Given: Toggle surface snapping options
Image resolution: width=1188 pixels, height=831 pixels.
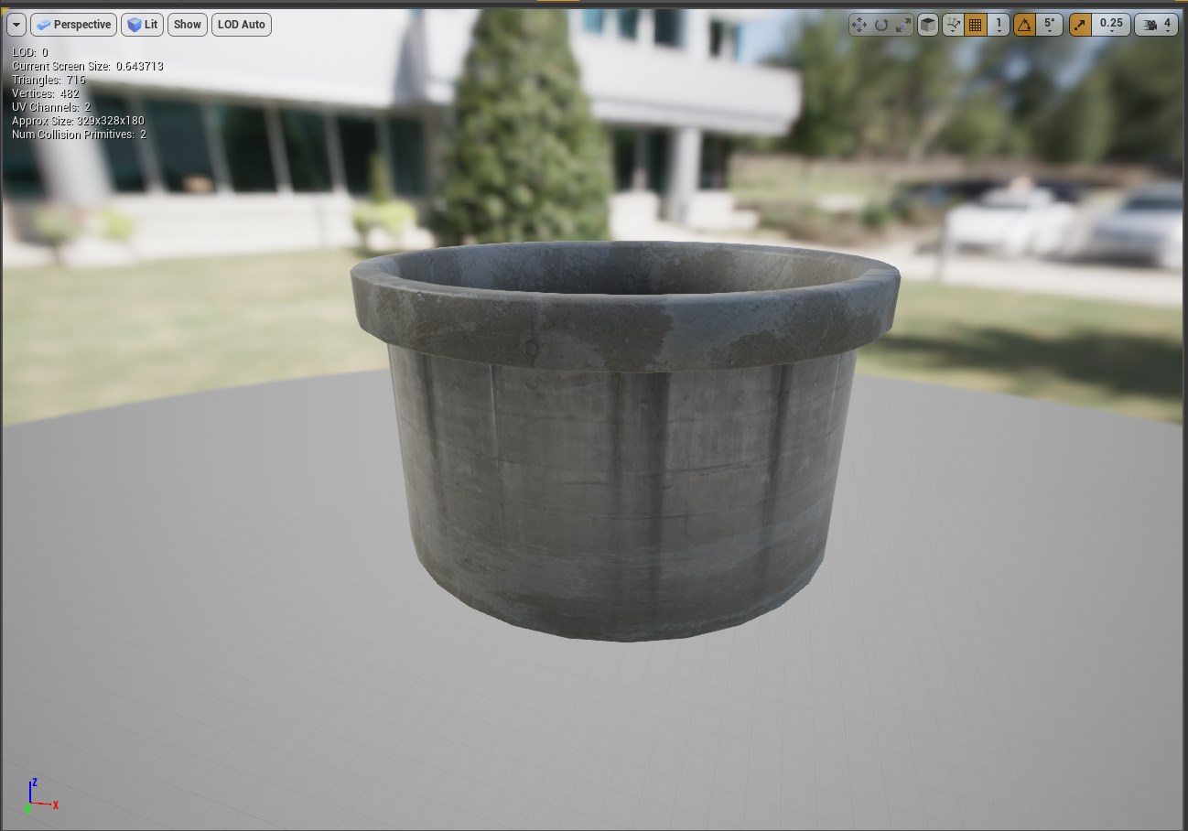Looking at the screenshot, I should (953, 25).
